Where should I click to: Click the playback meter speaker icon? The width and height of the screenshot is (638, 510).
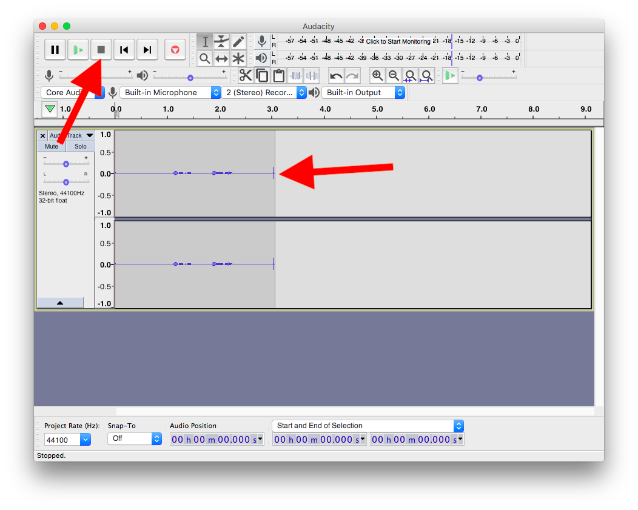pos(261,58)
